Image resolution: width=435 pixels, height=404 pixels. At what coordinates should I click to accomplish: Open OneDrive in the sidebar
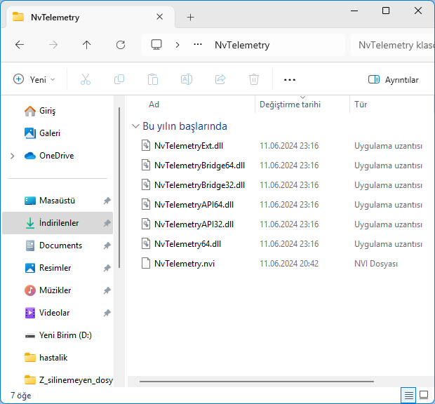pos(57,156)
